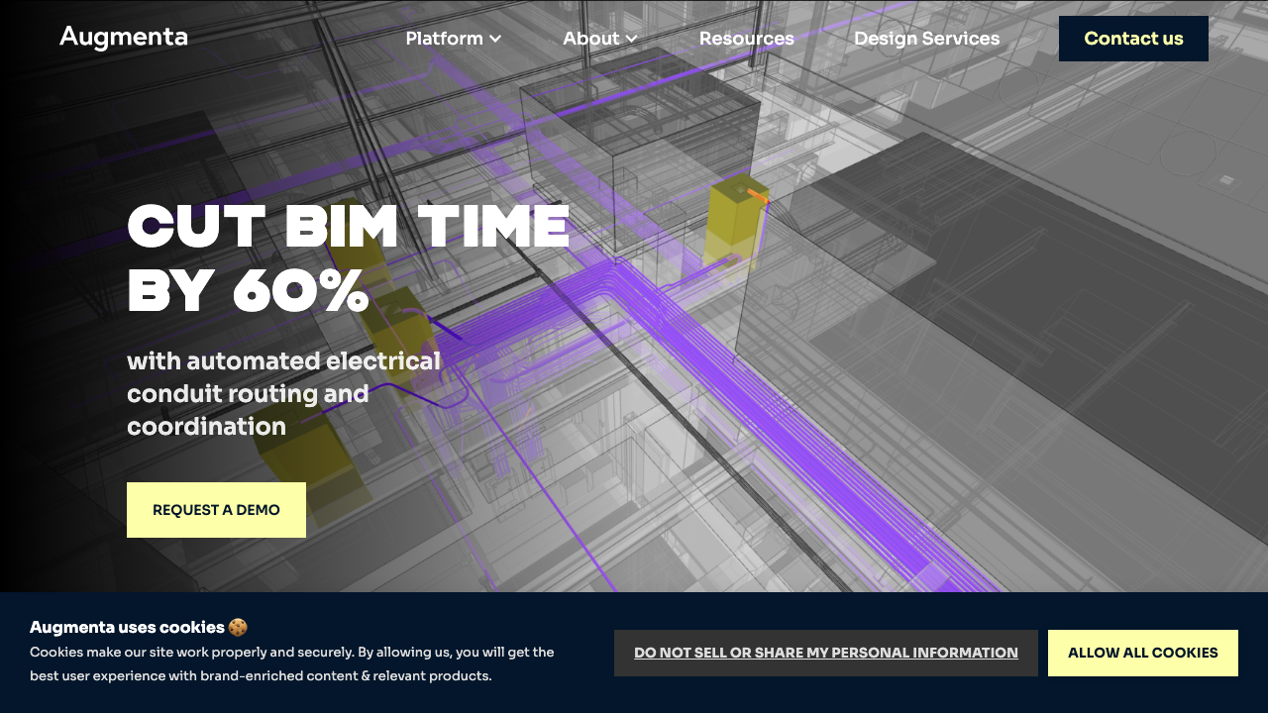Screen dimensions: 1268x713
Task: Click the Contact us button
Action: coord(1132,39)
